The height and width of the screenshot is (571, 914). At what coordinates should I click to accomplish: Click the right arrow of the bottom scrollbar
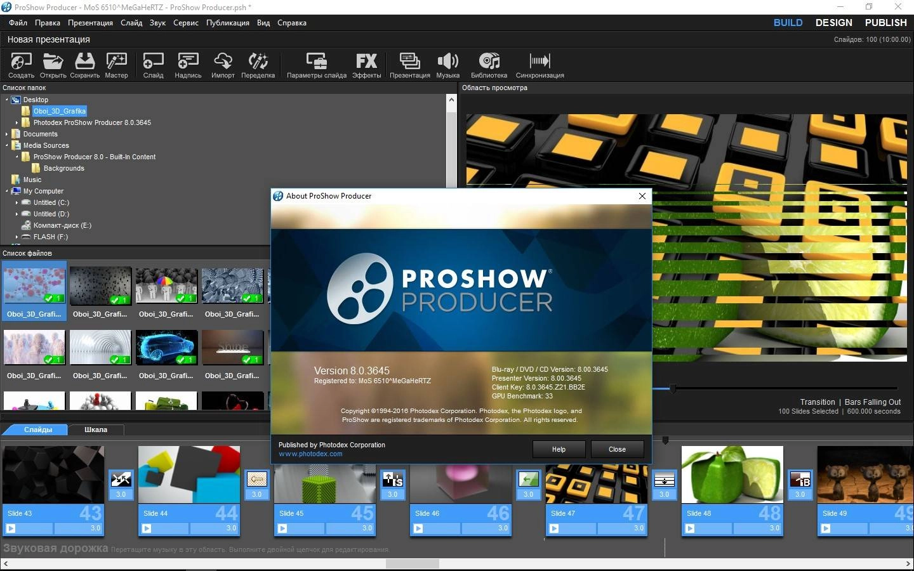pos(908,563)
